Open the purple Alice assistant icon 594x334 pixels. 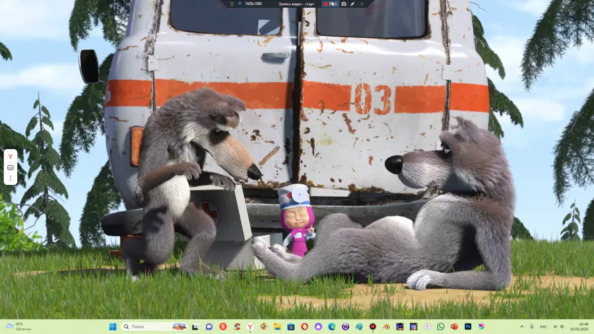pos(318,327)
